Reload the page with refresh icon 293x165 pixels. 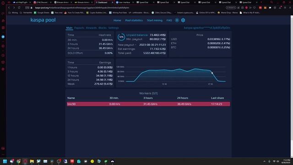[x=19, y=8]
